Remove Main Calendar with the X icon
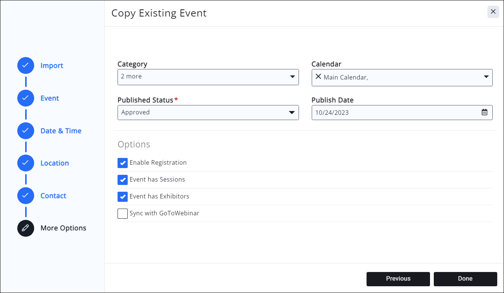 pyautogui.click(x=318, y=77)
